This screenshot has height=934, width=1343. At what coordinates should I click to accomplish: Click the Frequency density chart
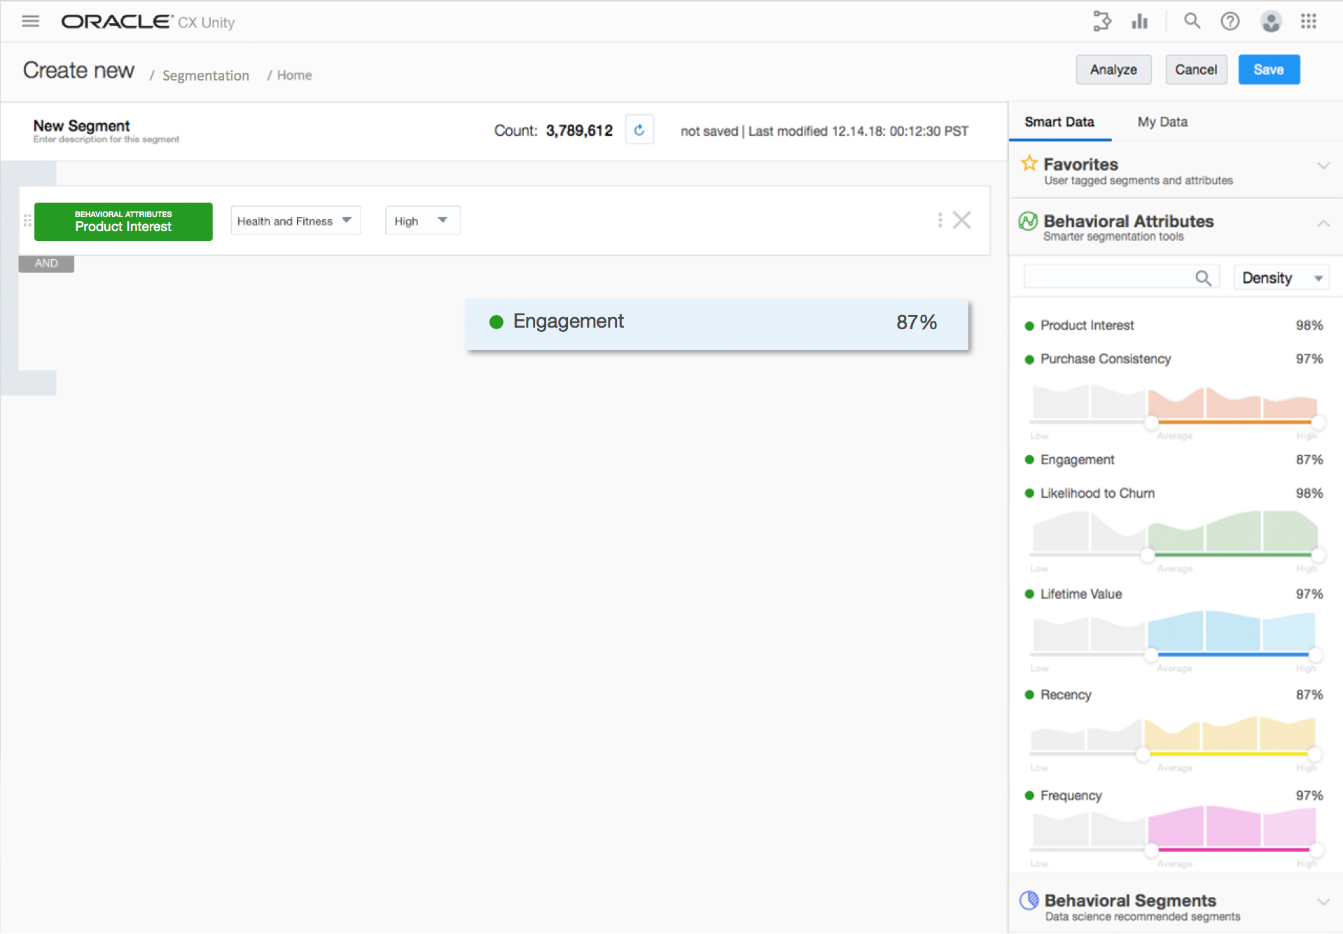[x=1174, y=826]
